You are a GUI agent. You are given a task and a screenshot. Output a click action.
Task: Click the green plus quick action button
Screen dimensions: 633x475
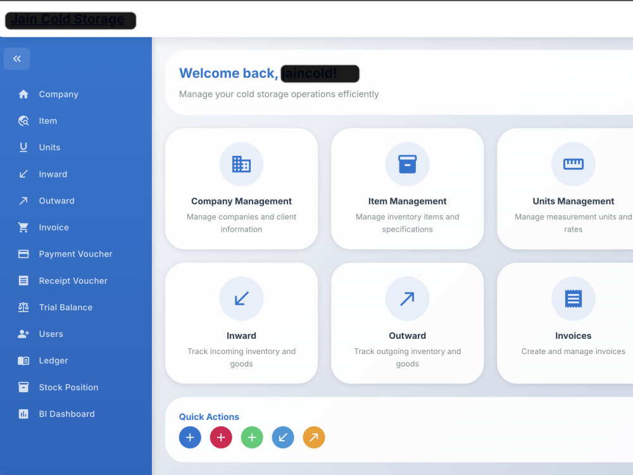click(252, 438)
